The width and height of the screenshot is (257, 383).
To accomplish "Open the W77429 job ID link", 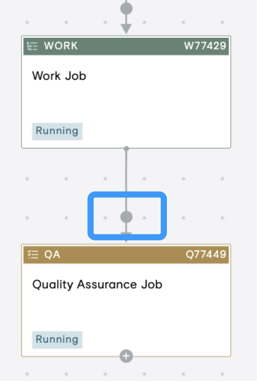I will tap(205, 46).
